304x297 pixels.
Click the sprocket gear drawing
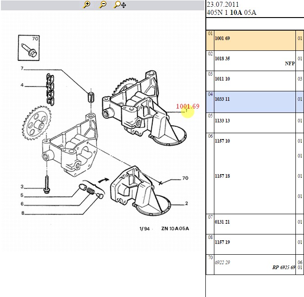pos(36,123)
